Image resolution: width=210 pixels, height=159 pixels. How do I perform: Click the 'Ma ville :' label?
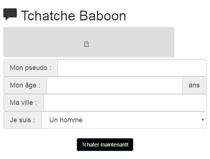coord(24,103)
